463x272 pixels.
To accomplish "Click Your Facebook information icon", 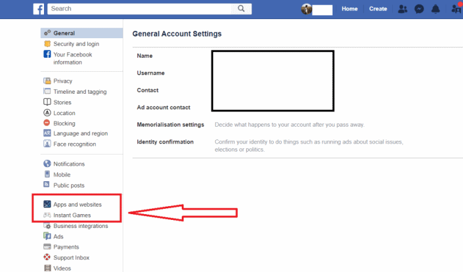I will pyautogui.click(x=47, y=54).
